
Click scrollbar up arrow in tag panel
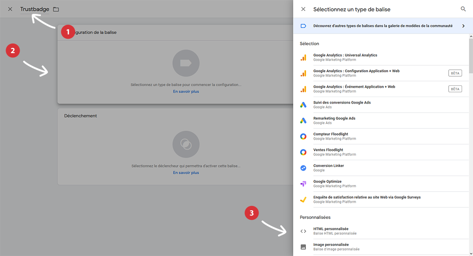coord(471,37)
